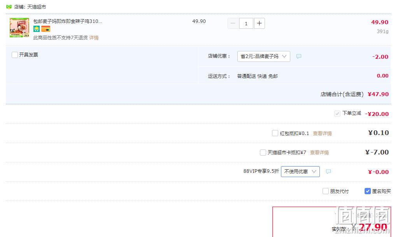Open 查看详情 link for 红包抵扣
This screenshot has height=237, width=393.
pyautogui.click(x=322, y=133)
